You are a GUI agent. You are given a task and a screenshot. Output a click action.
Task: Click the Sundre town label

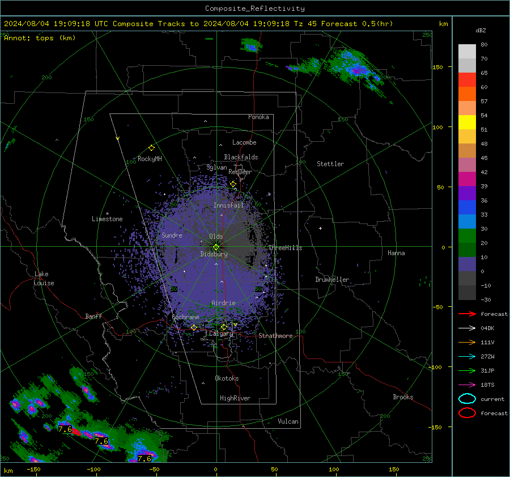[172, 235]
